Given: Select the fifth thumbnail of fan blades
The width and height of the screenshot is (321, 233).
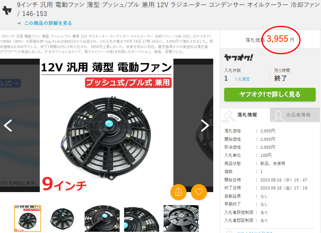Looking at the screenshot, I should pos(181,218).
